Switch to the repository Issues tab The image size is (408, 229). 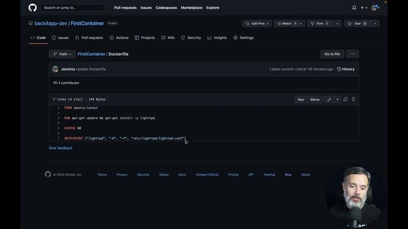pos(60,38)
